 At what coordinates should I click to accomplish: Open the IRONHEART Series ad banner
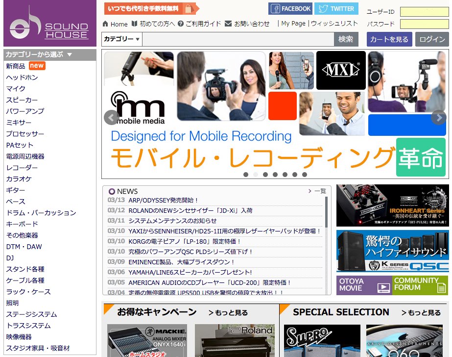(x=393, y=205)
